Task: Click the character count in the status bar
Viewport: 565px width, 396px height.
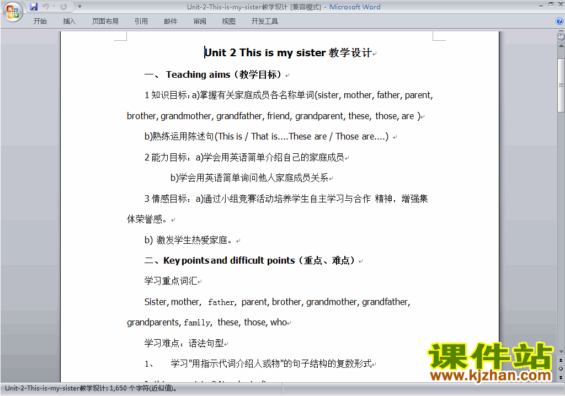Action: (x=91, y=388)
